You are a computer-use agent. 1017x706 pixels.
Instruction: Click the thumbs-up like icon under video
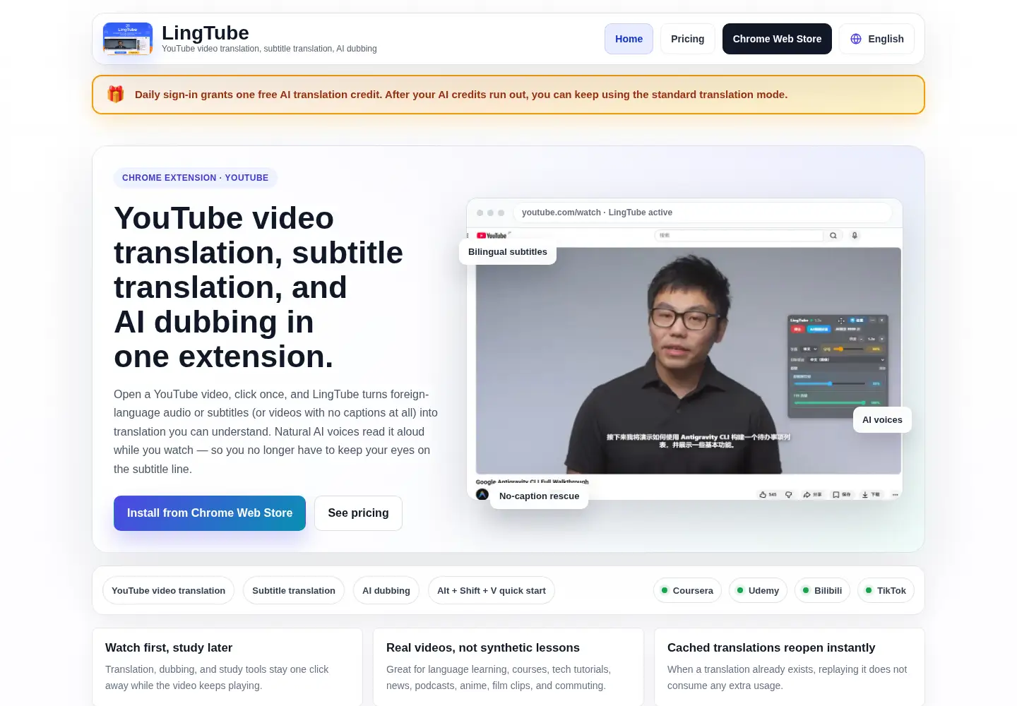[763, 495]
